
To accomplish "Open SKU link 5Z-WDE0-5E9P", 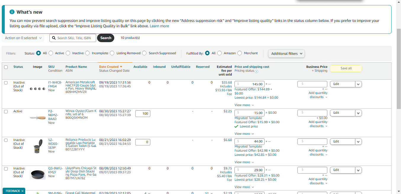I will [x=54, y=144].
